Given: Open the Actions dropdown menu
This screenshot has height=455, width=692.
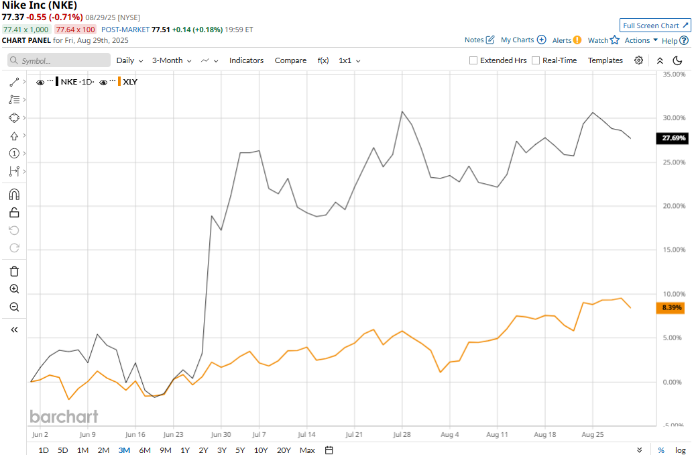Looking at the screenshot, I should [641, 40].
